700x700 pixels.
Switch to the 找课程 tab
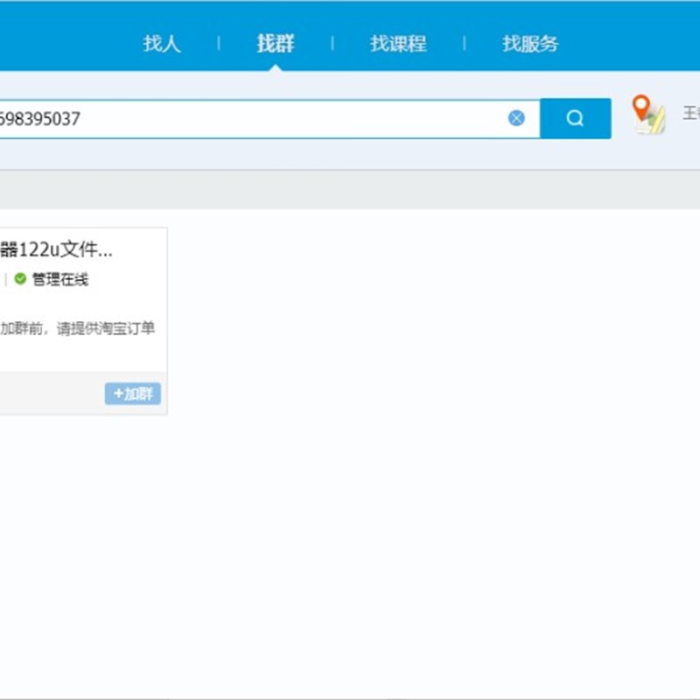tap(398, 44)
